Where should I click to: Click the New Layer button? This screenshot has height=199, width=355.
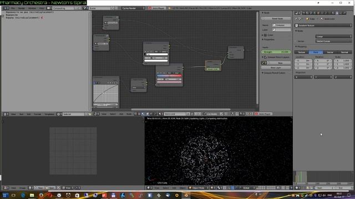(276, 67)
